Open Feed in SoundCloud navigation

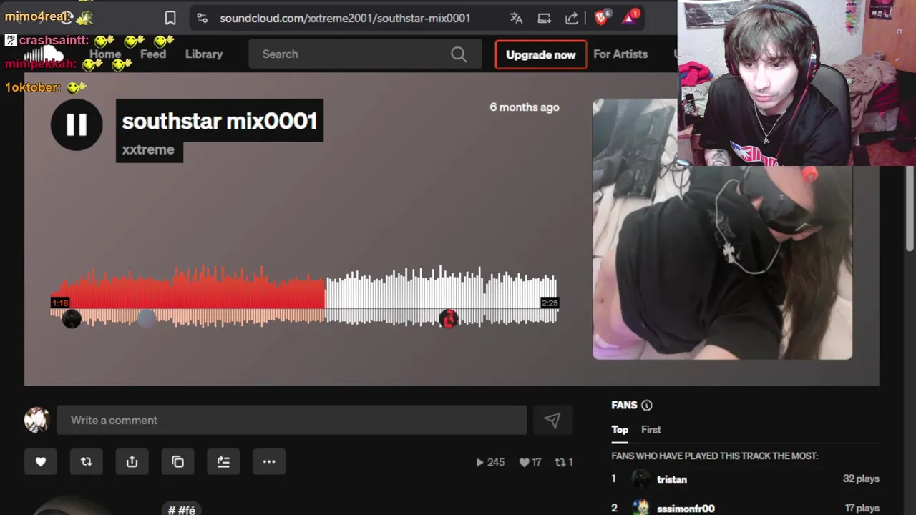tap(153, 54)
